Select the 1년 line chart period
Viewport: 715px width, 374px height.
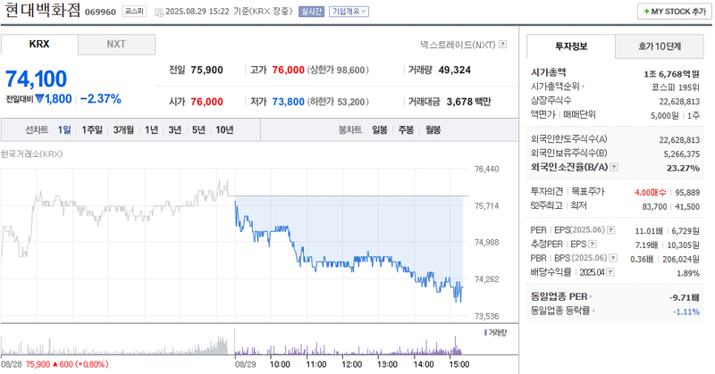151,129
